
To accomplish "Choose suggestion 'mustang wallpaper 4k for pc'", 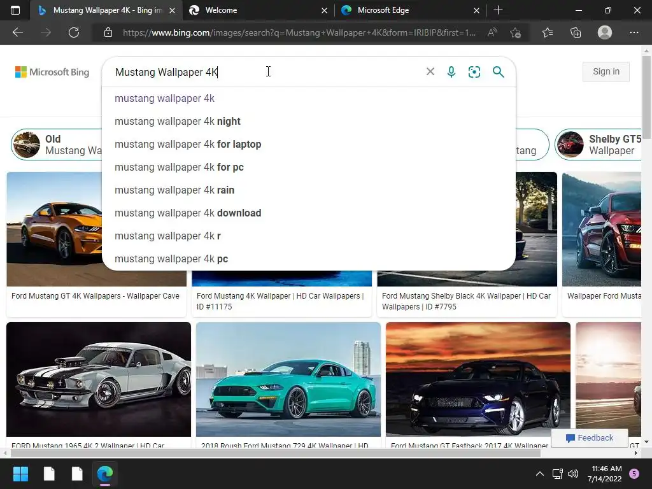I will [x=309, y=167].
